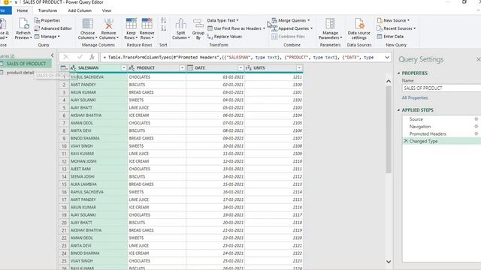481x270 pixels.
Task: Switch to the Home tab
Action: 23,10
